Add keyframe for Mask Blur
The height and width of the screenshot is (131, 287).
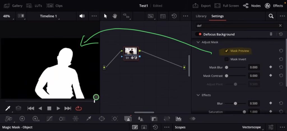click(270, 67)
